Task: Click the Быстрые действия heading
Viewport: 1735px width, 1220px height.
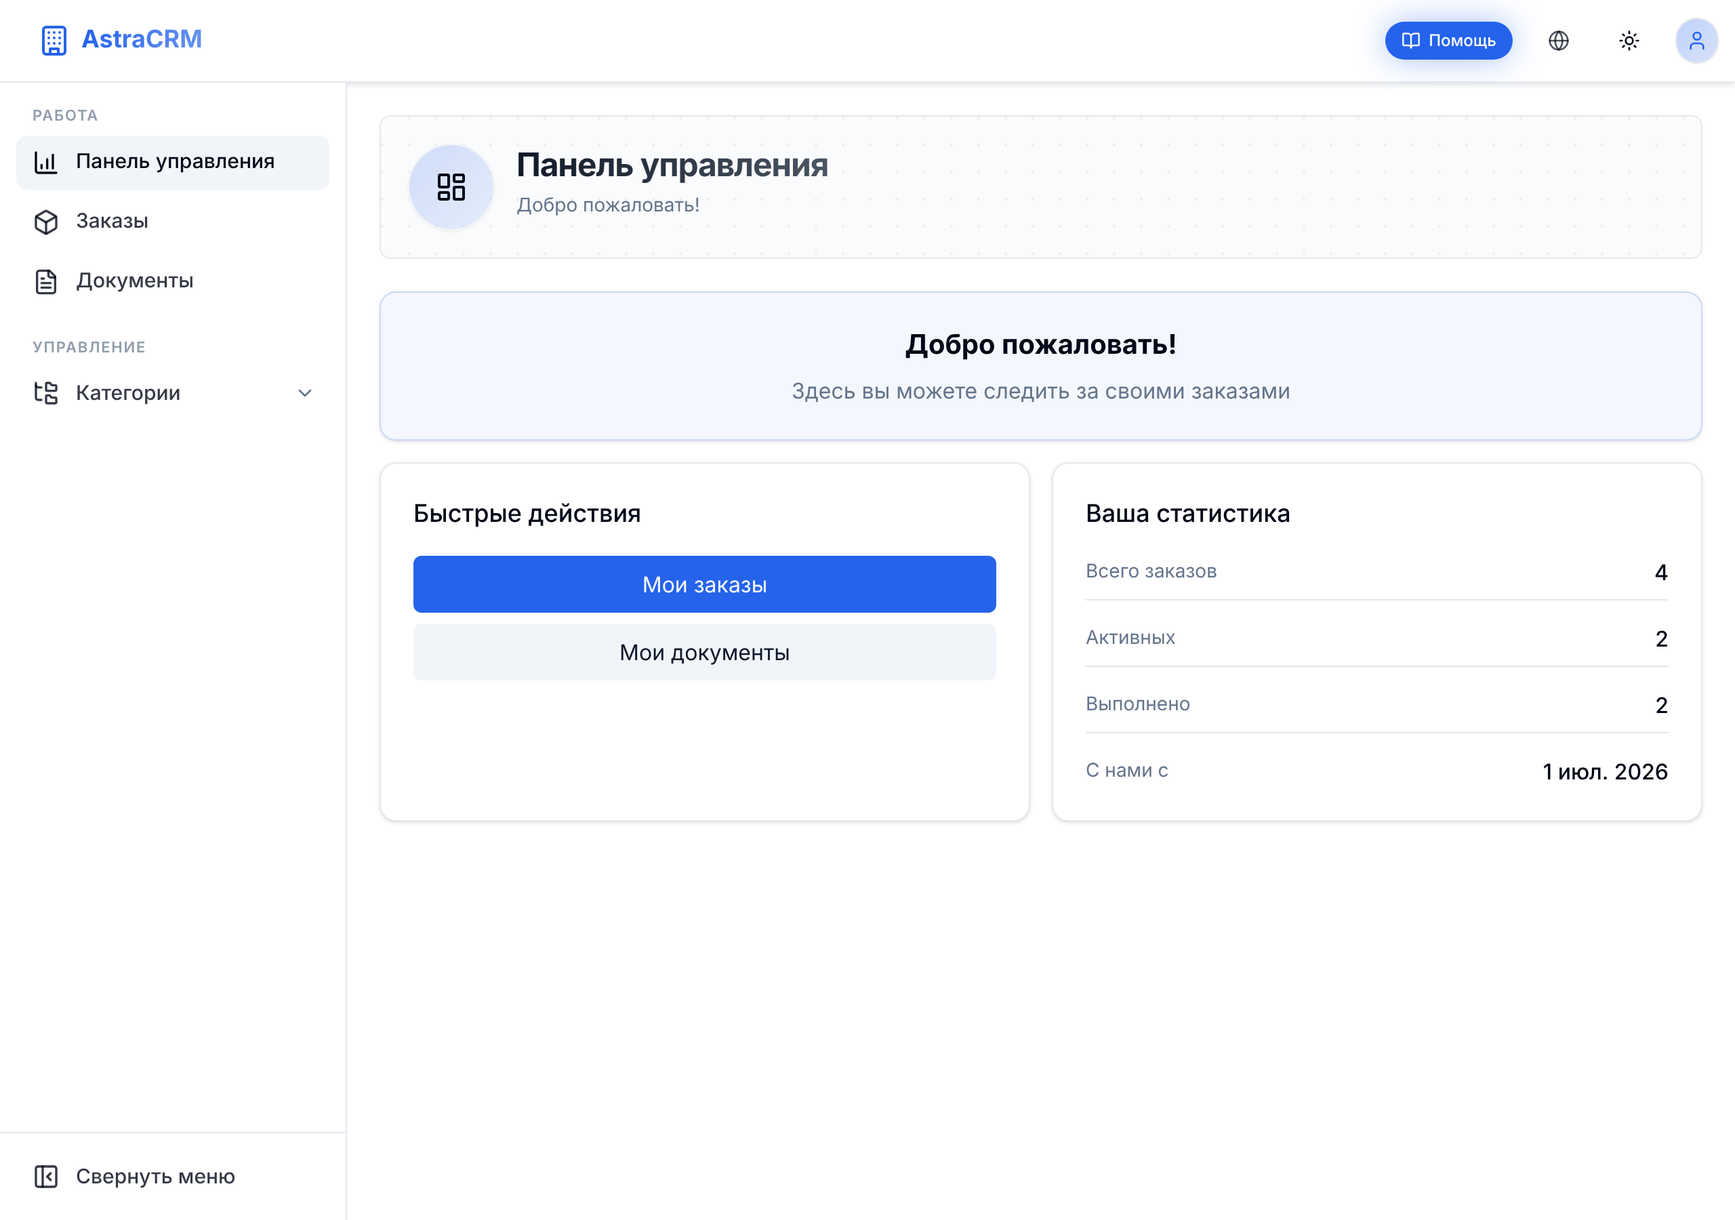Action: coord(527,513)
